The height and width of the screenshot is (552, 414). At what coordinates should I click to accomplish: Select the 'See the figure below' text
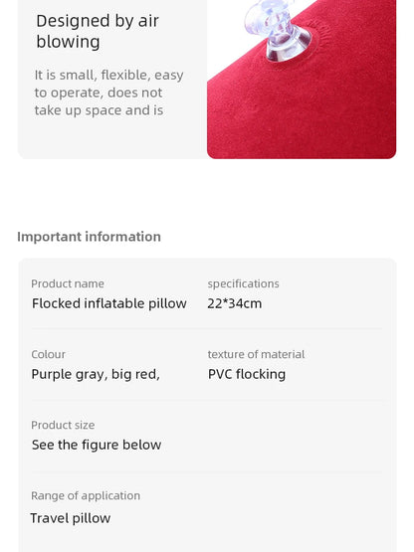pyautogui.click(x=97, y=445)
